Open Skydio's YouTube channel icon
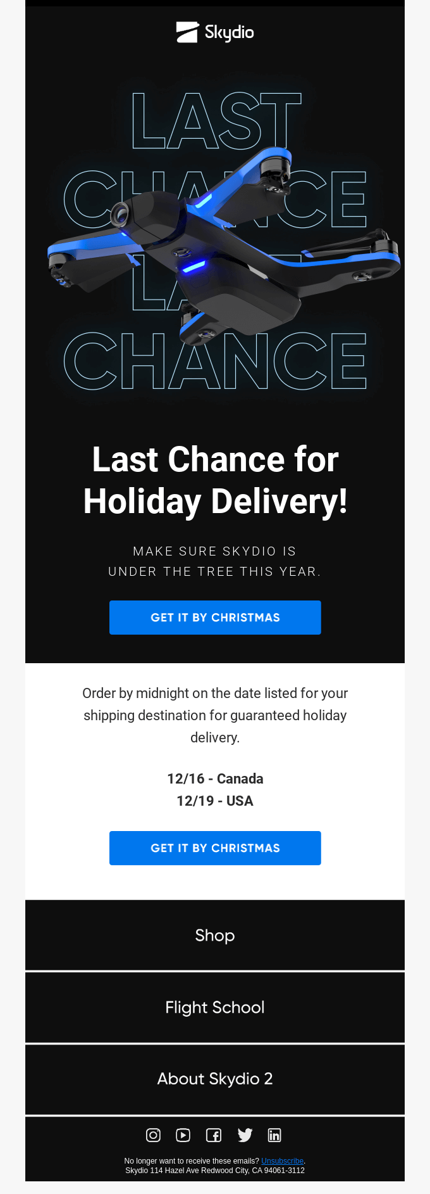This screenshot has height=1194, width=430. click(x=183, y=1135)
